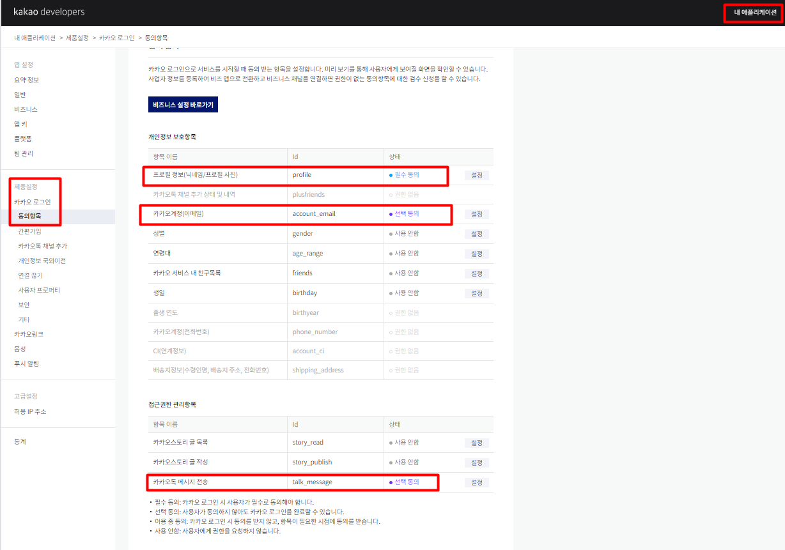
Task: Click 제품설정 in the breadcrumb
Action: point(77,38)
